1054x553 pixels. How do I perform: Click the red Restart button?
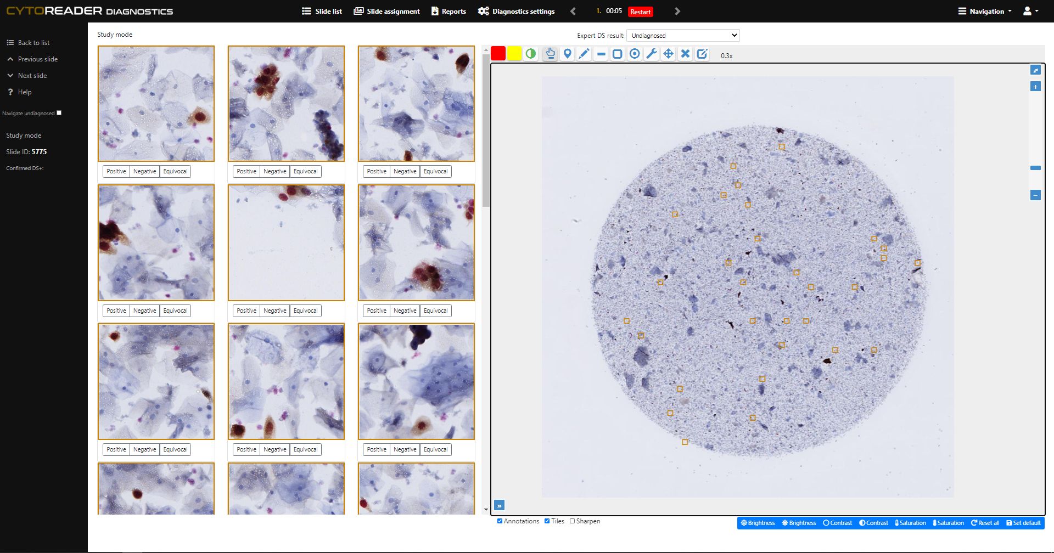(x=641, y=12)
